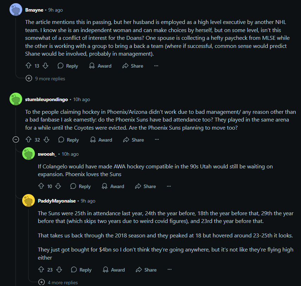
Task: Open Bmayne's avatar profile picture
Action: (x=15, y=10)
